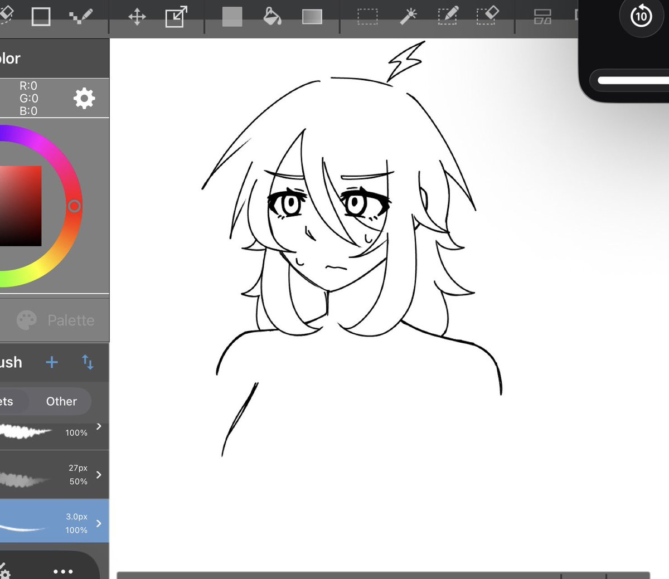Add a new brush with plus icon
This screenshot has width=669, height=579.
pyautogui.click(x=52, y=362)
